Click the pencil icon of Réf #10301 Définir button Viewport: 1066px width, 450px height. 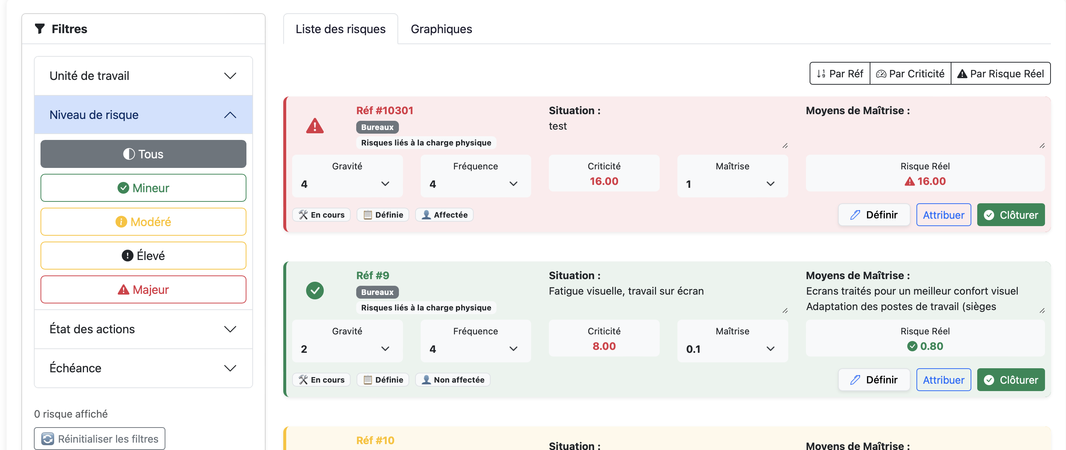click(855, 215)
